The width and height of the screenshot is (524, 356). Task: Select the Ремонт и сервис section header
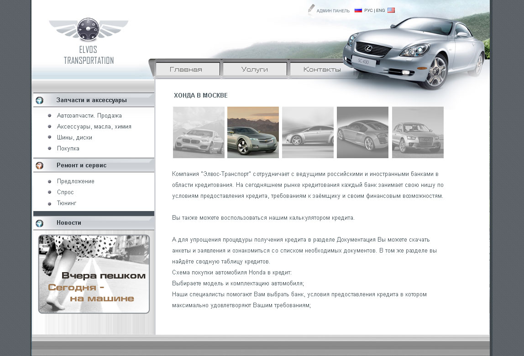pyautogui.click(x=94, y=165)
